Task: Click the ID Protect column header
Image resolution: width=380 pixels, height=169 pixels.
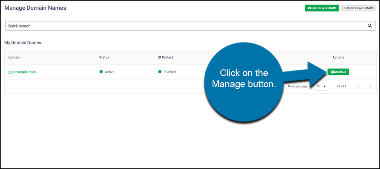Action: click(166, 57)
